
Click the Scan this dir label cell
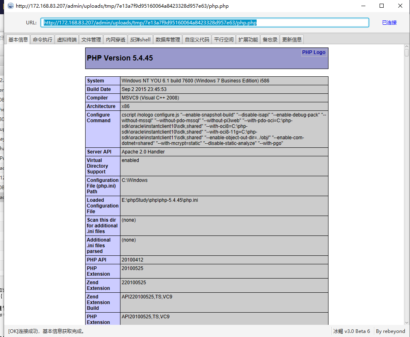(103, 226)
